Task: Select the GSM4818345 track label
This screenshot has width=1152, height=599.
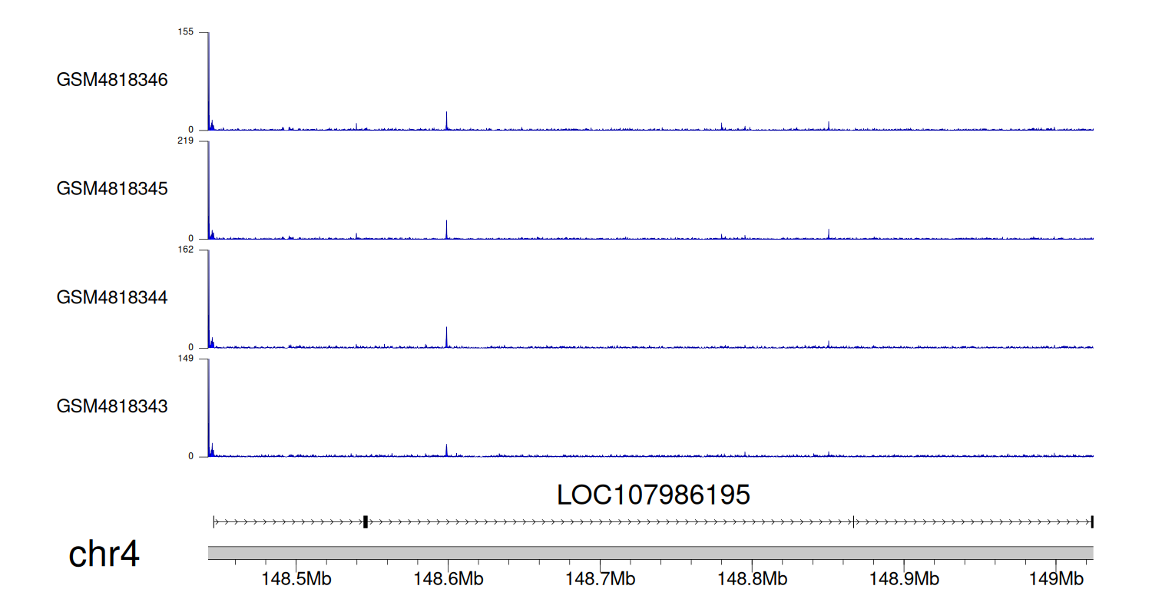Action: pos(112,188)
